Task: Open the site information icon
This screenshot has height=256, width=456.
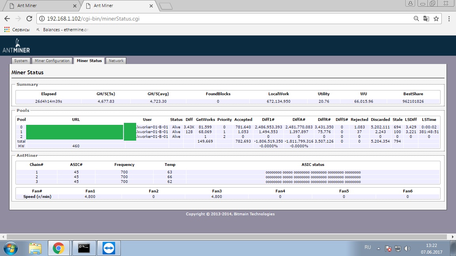Action: point(42,19)
